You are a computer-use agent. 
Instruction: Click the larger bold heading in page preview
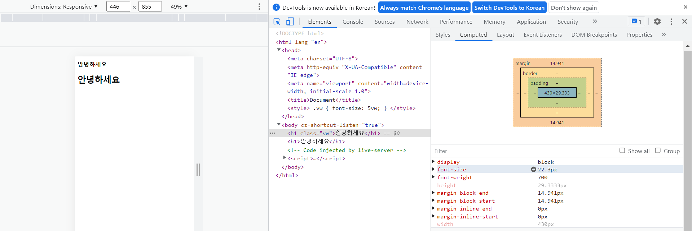(98, 79)
